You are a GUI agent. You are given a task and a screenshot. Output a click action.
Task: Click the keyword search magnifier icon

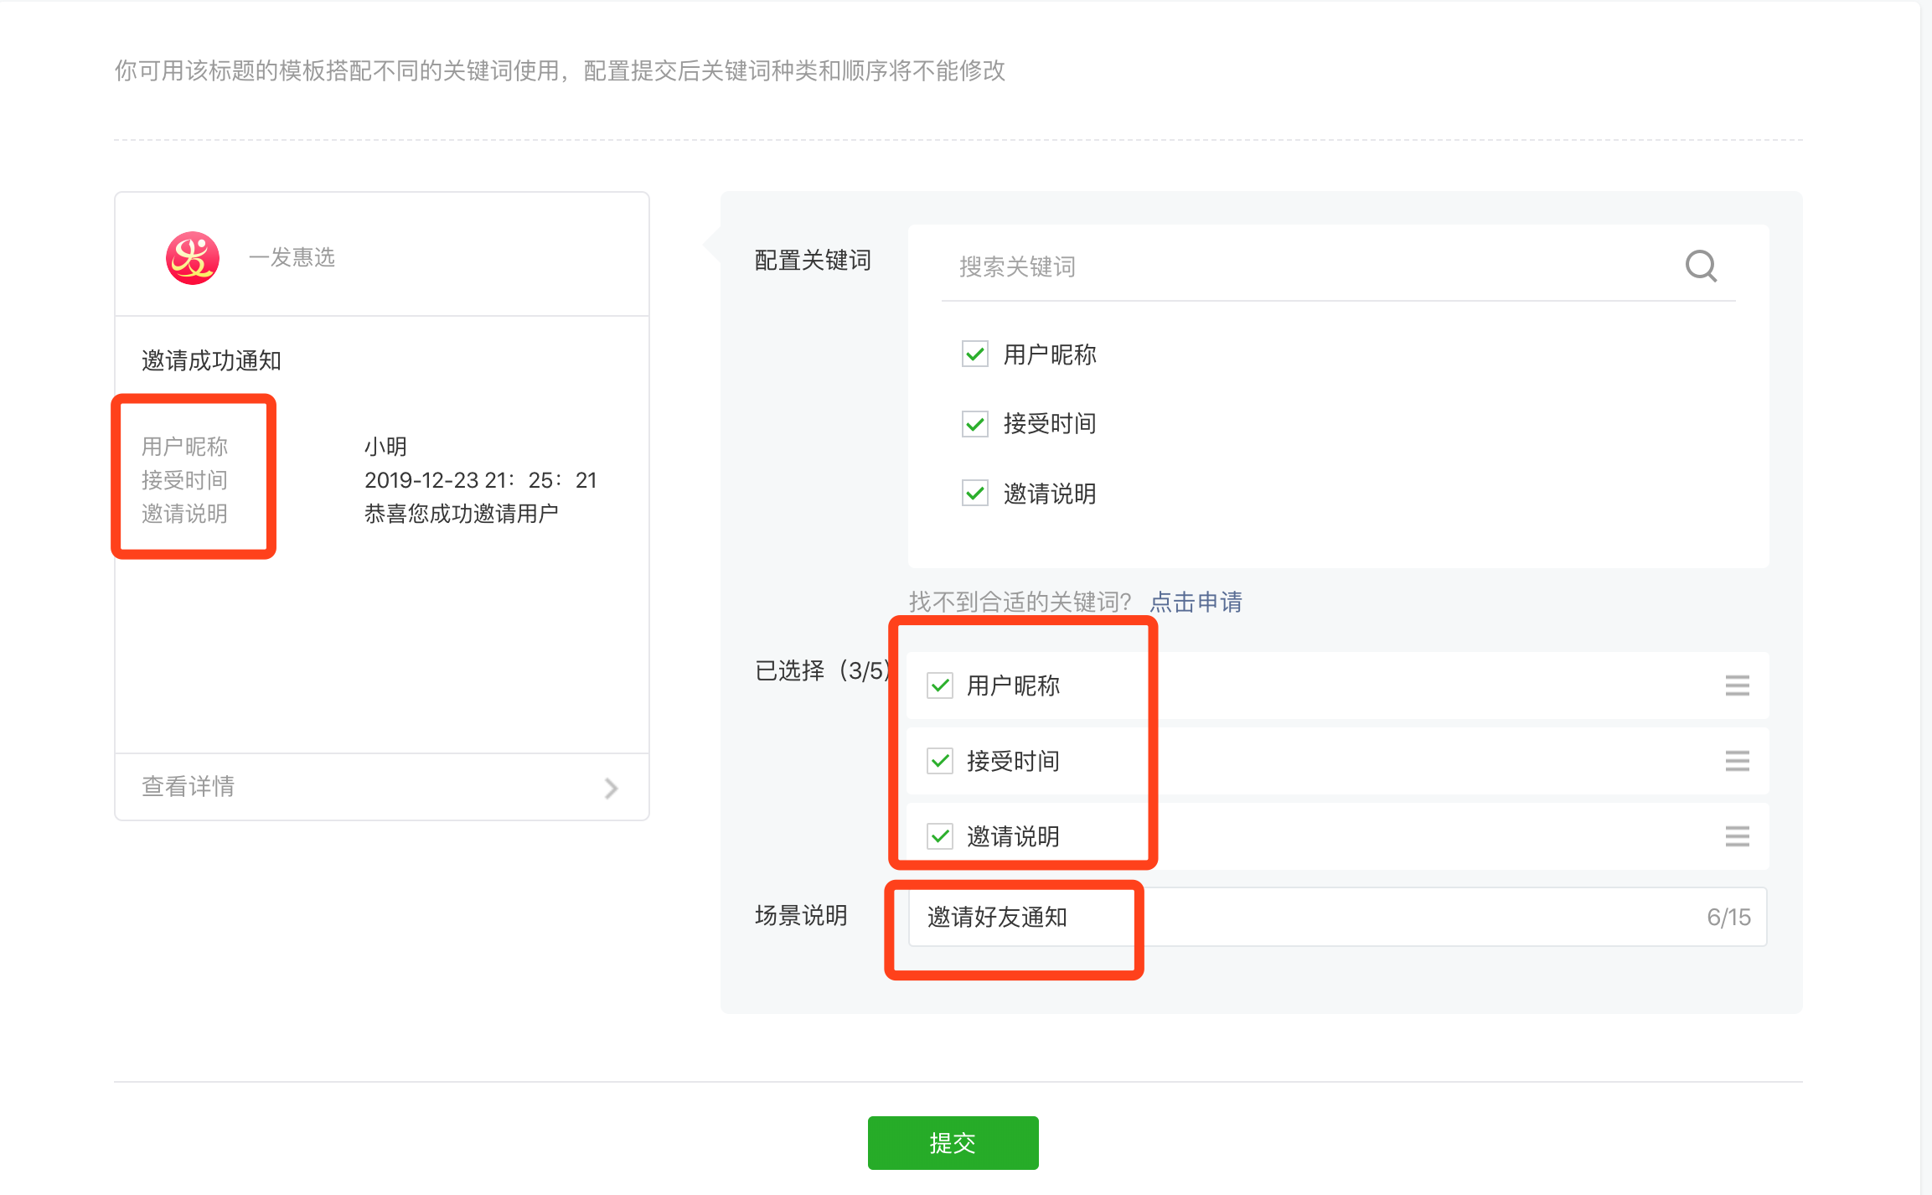[x=1701, y=266]
